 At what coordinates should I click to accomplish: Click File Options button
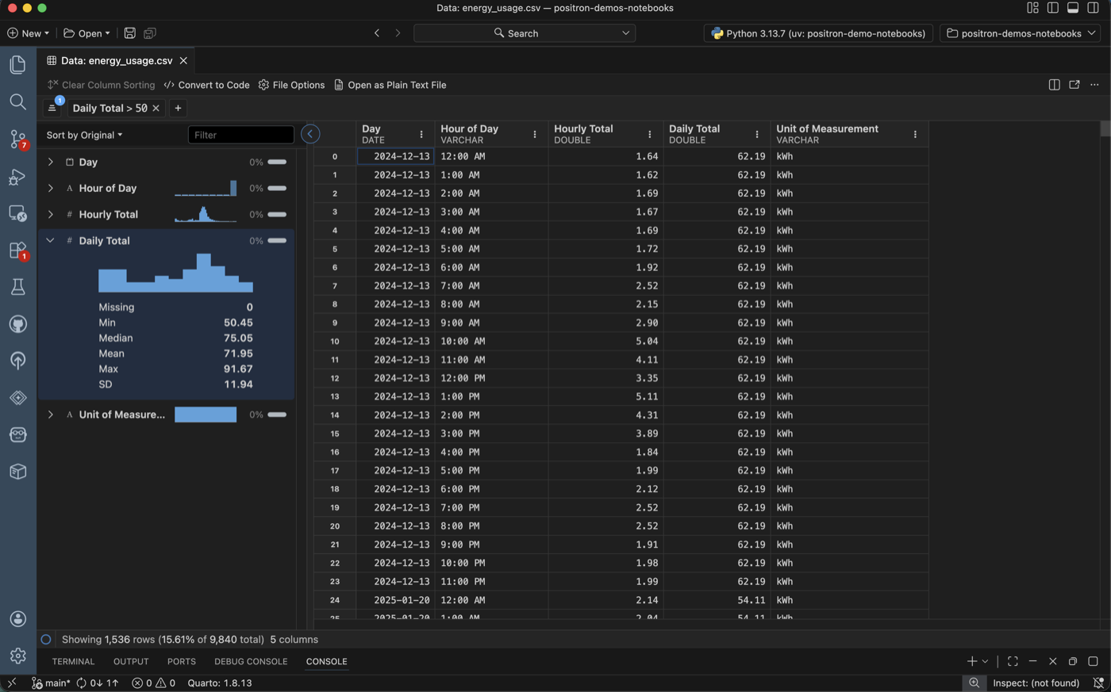click(291, 85)
